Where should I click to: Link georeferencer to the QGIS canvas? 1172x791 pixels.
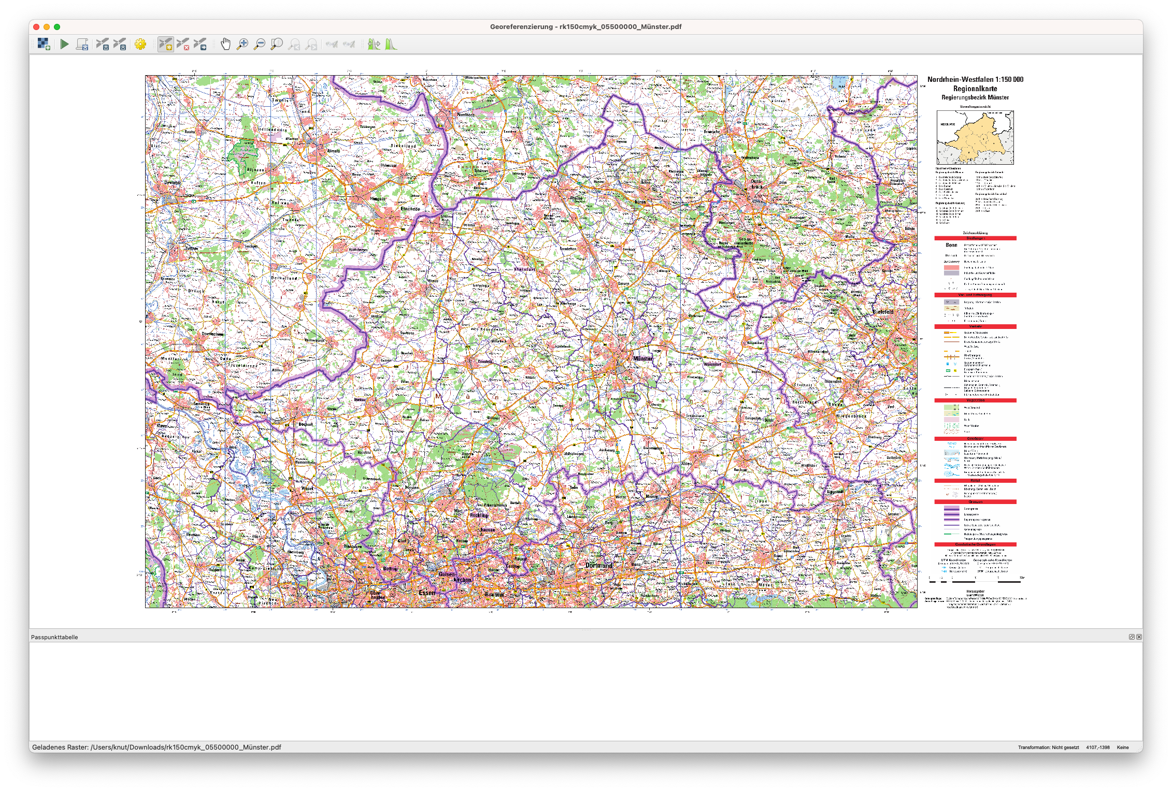[332, 45]
